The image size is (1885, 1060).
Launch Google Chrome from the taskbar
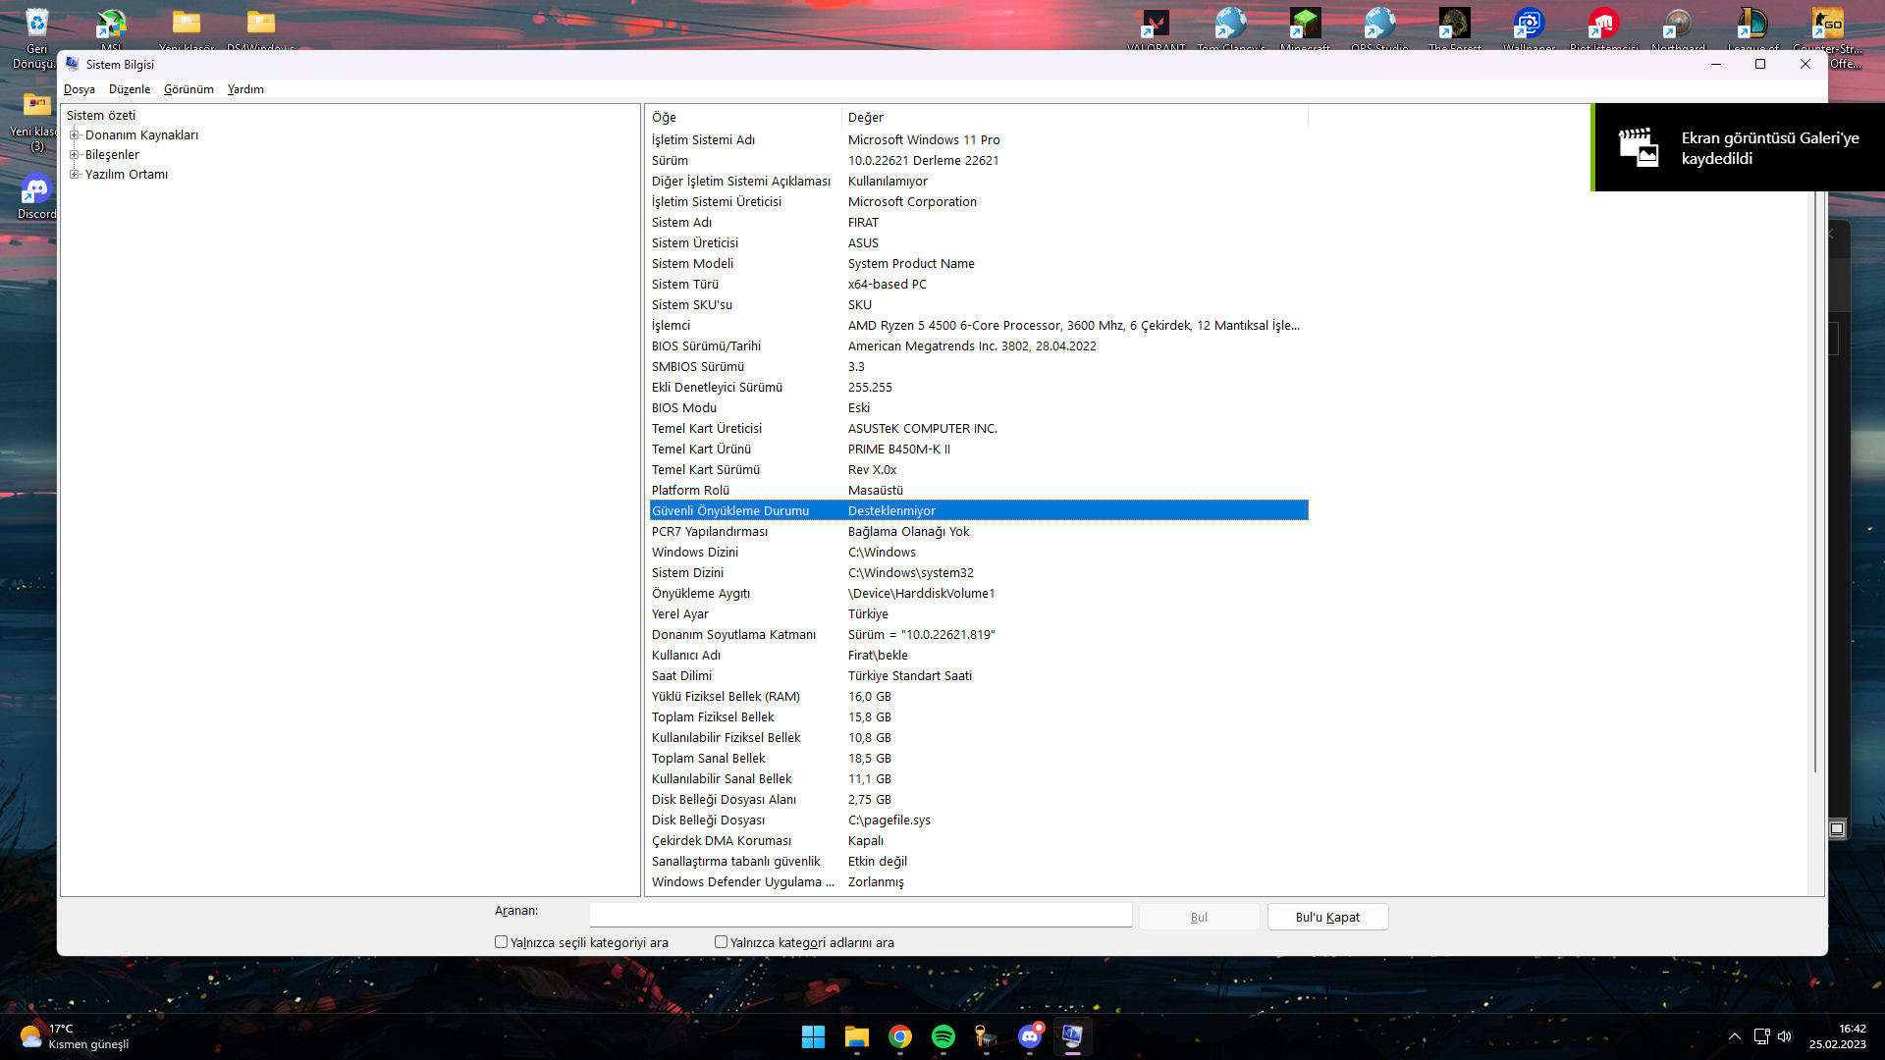pos(899,1036)
